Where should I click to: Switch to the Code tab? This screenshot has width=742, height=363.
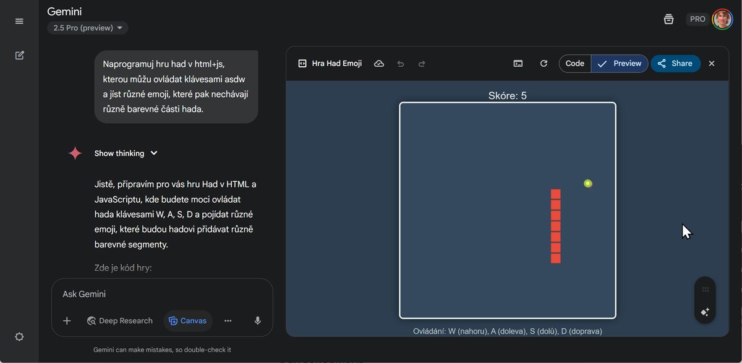pyautogui.click(x=575, y=63)
